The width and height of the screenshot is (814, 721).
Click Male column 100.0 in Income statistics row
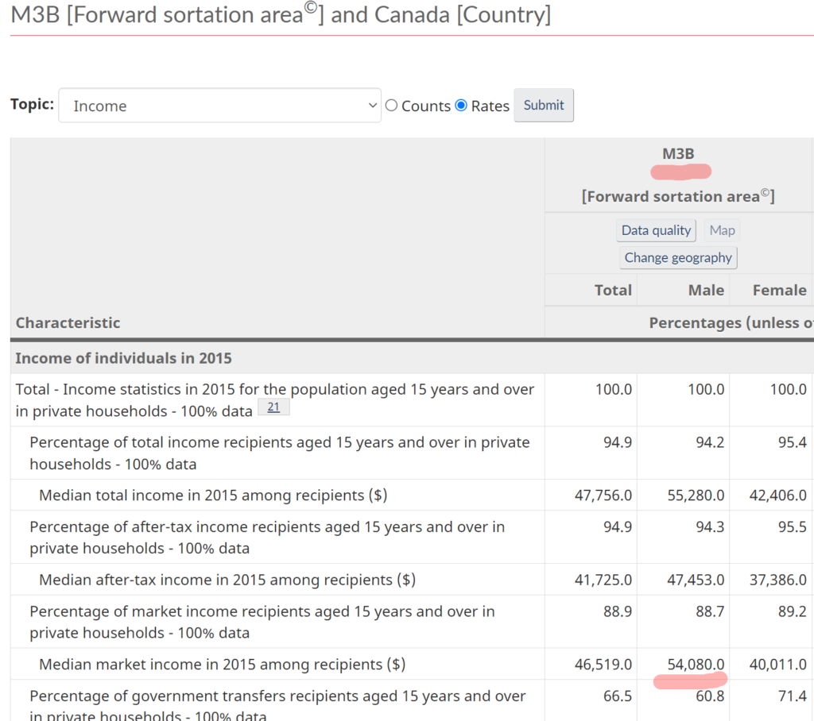(706, 390)
